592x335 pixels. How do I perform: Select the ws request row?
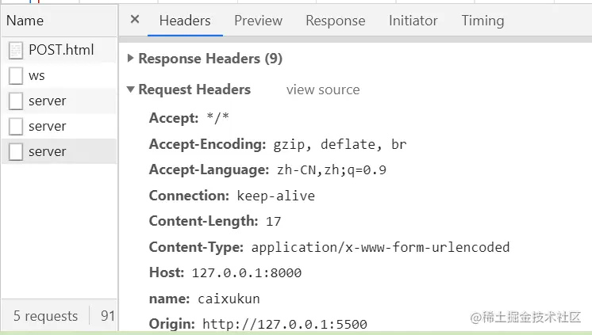point(37,76)
